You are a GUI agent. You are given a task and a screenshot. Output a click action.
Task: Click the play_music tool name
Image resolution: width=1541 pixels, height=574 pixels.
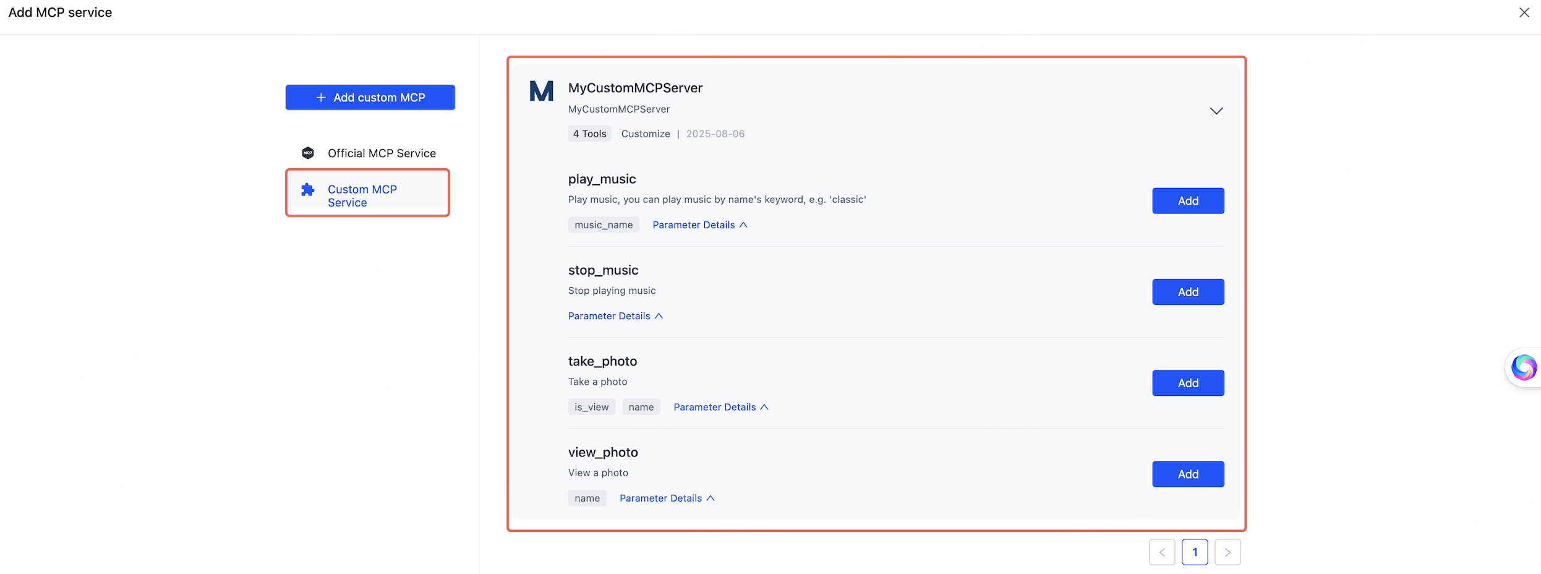602,179
